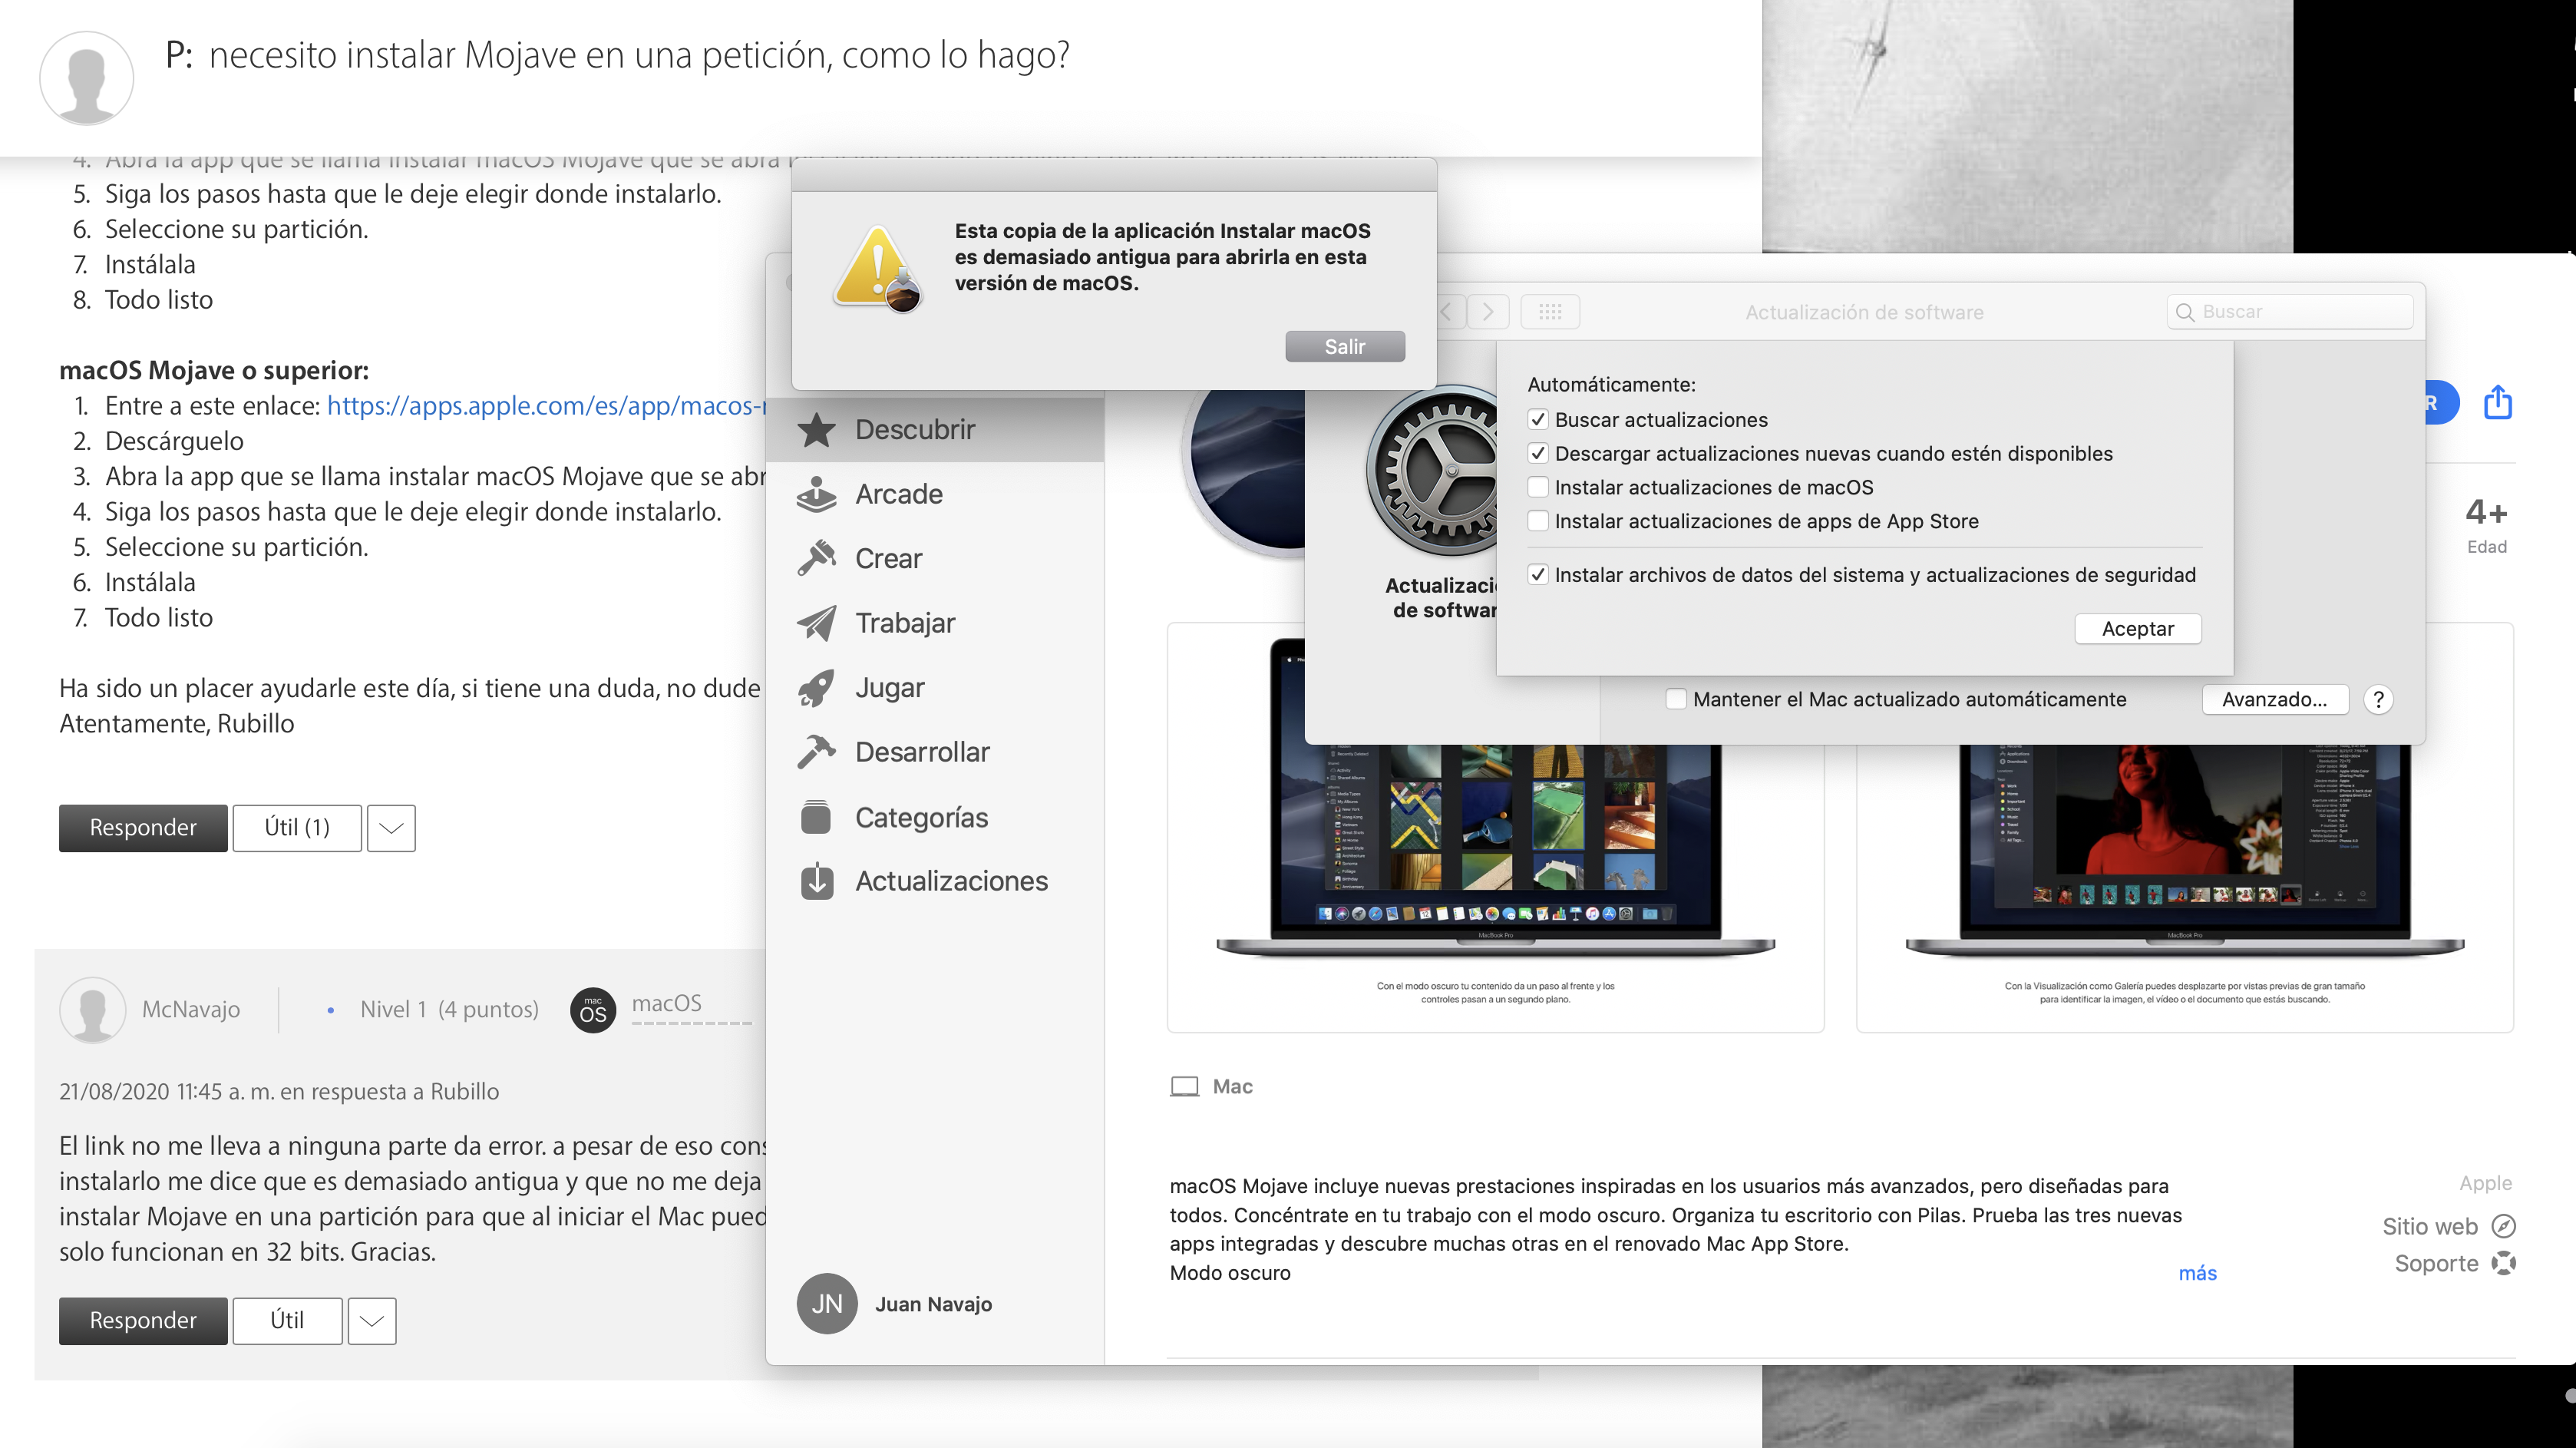Go to the Jugar rocket section
The height and width of the screenshot is (1448, 2576).
(x=888, y=688)
